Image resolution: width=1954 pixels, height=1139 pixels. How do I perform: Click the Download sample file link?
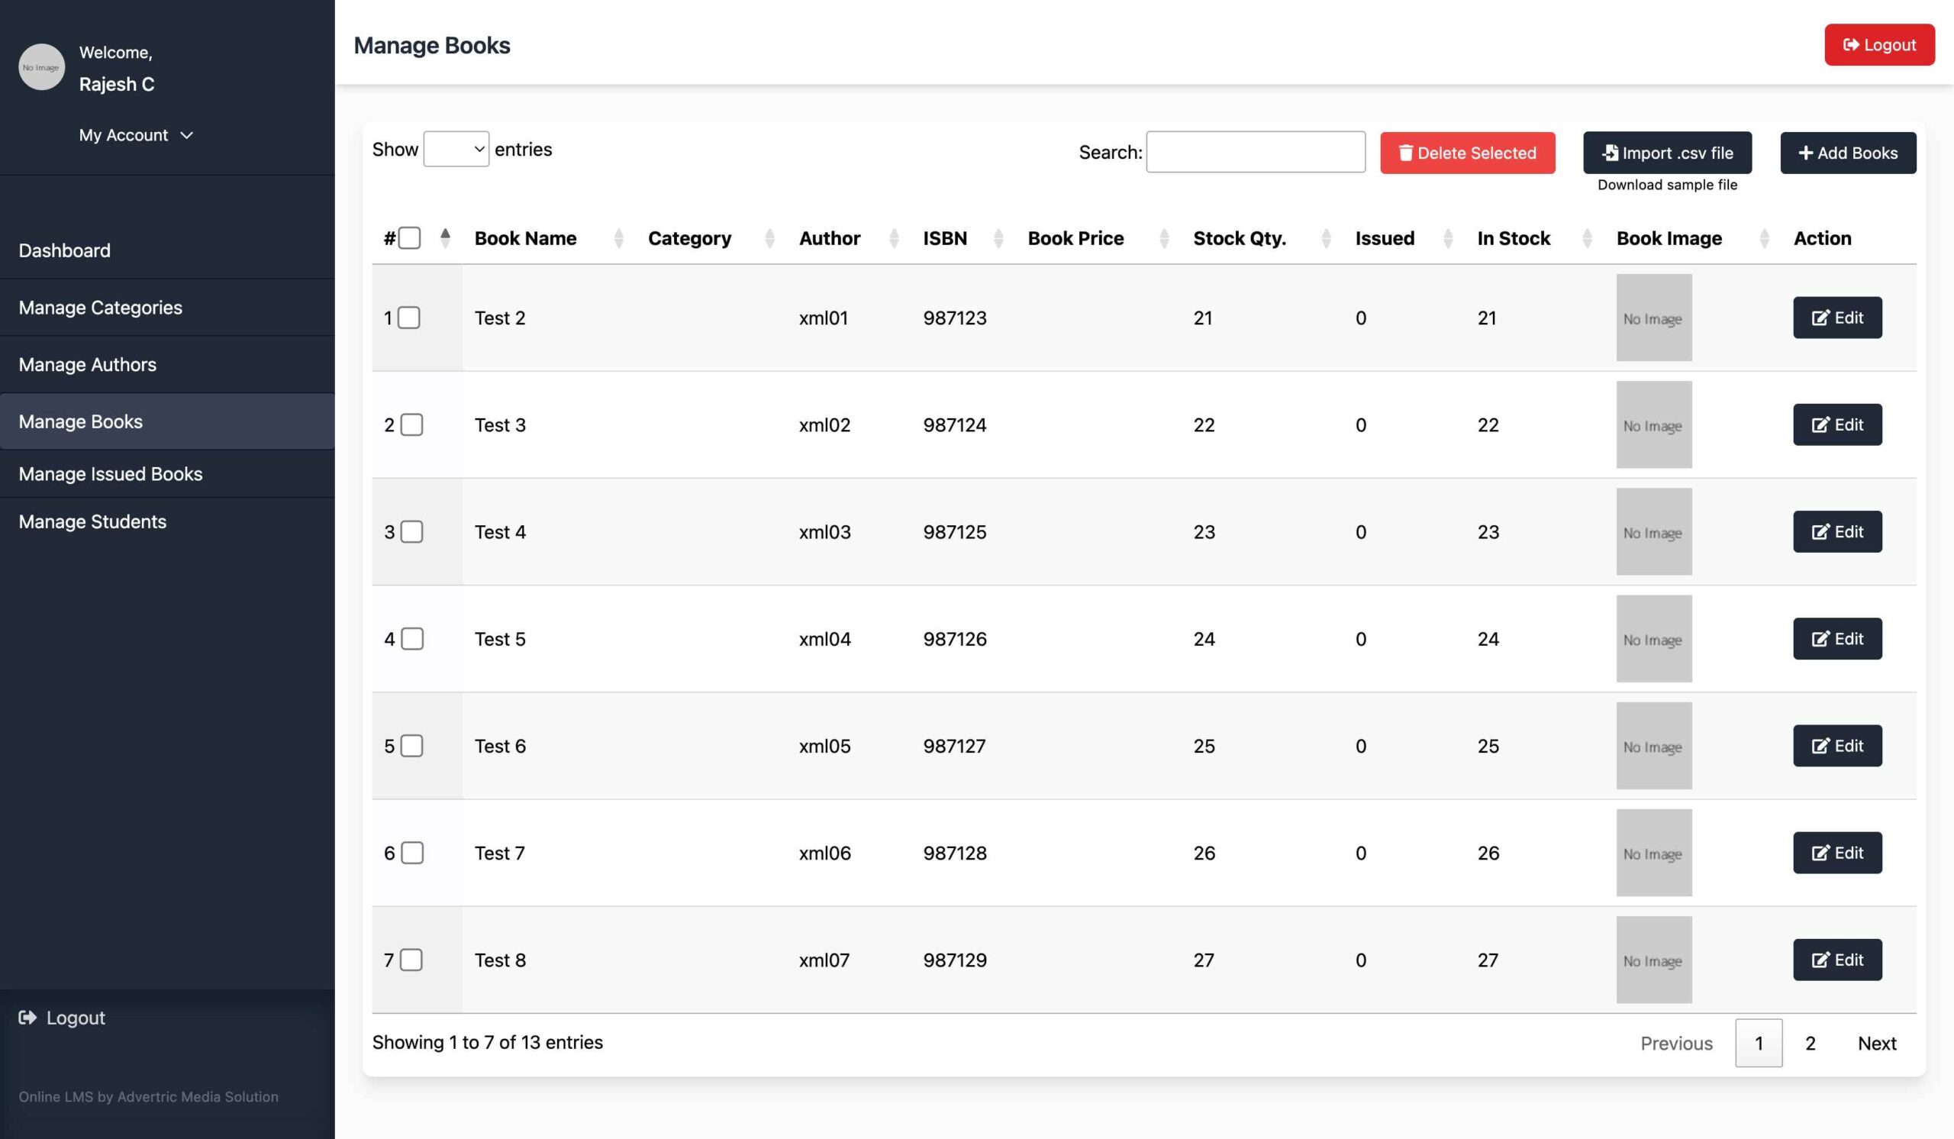(x=1667, y=185)
